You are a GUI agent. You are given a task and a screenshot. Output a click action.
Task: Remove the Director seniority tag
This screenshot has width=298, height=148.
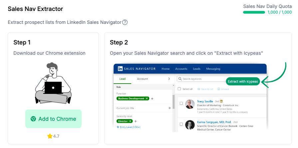click(x=131, y=121)
